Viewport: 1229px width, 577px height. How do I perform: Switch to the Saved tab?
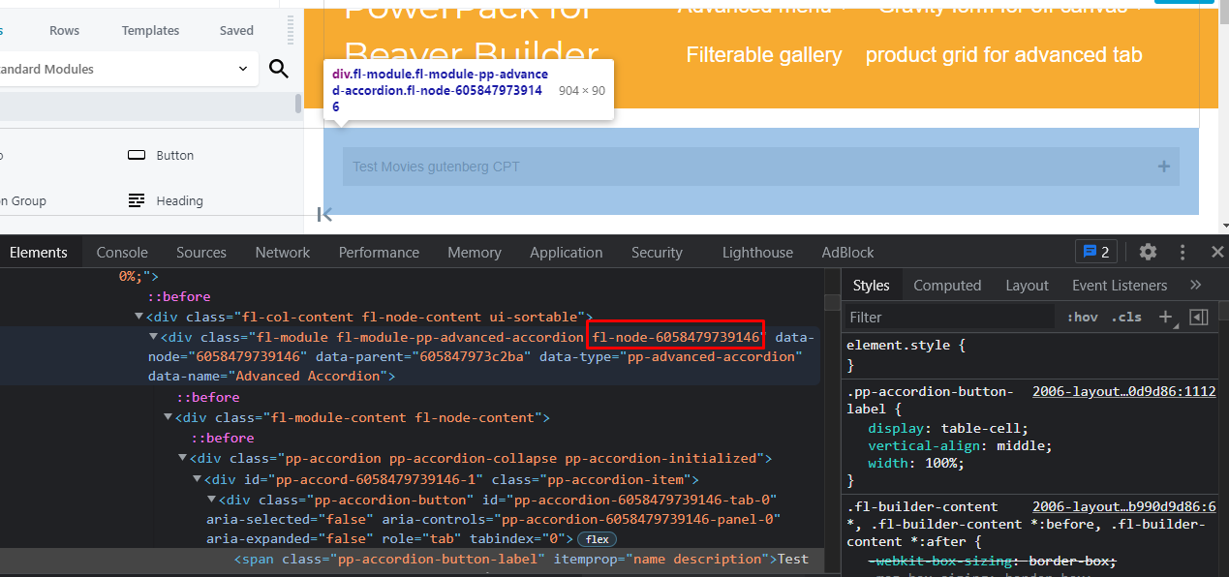236,30
